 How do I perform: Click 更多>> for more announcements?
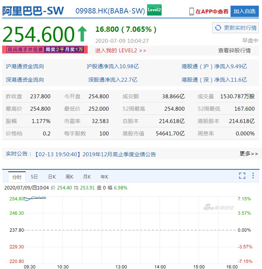(249, 154)
